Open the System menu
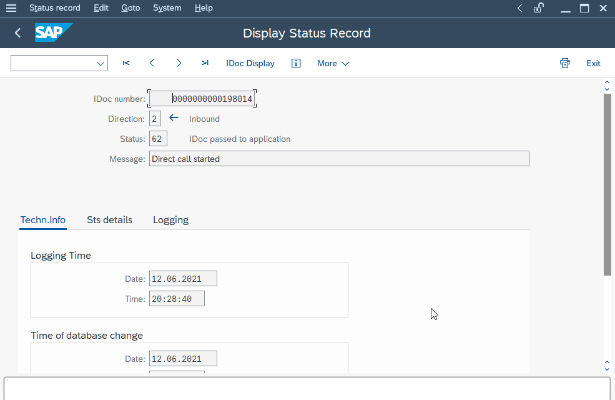 click(167, 8)
